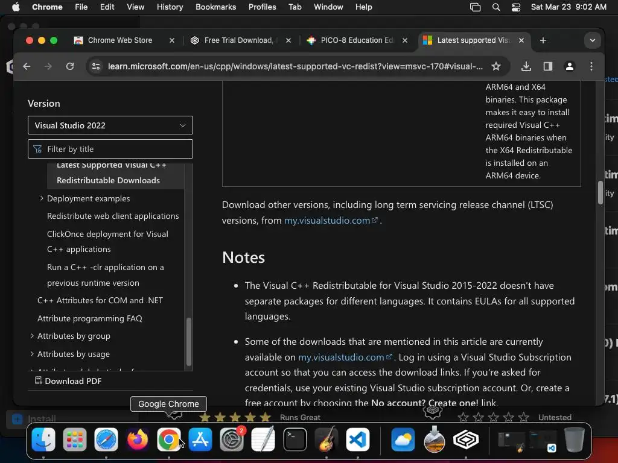Image resolution: width=618 pixels, height=463 pixels.
Task: Open the Profiles menu
Action: [x=262, y=7]
